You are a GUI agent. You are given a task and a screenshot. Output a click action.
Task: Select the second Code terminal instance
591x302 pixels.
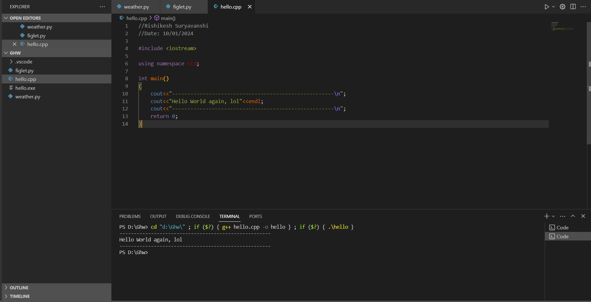click(568, 236)
